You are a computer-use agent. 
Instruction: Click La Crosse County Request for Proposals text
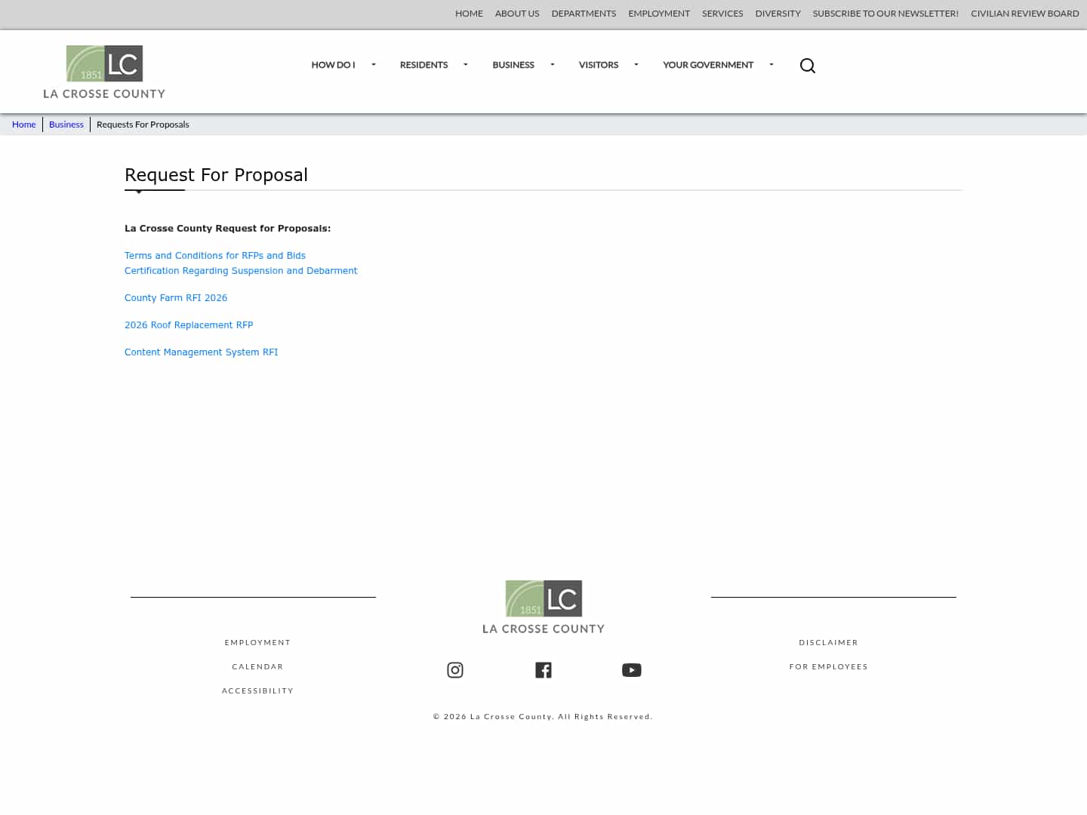point(227,229)
